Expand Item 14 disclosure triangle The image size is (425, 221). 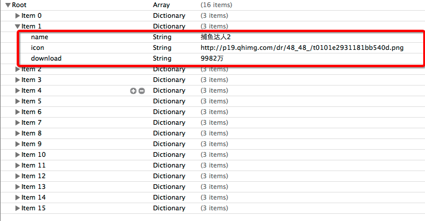tap(17, 197)
